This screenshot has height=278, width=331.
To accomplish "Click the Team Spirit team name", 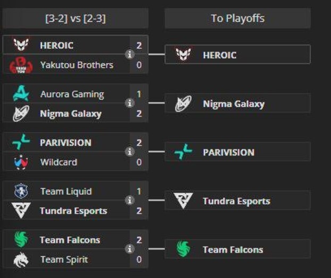I will (x=64, y=259).
